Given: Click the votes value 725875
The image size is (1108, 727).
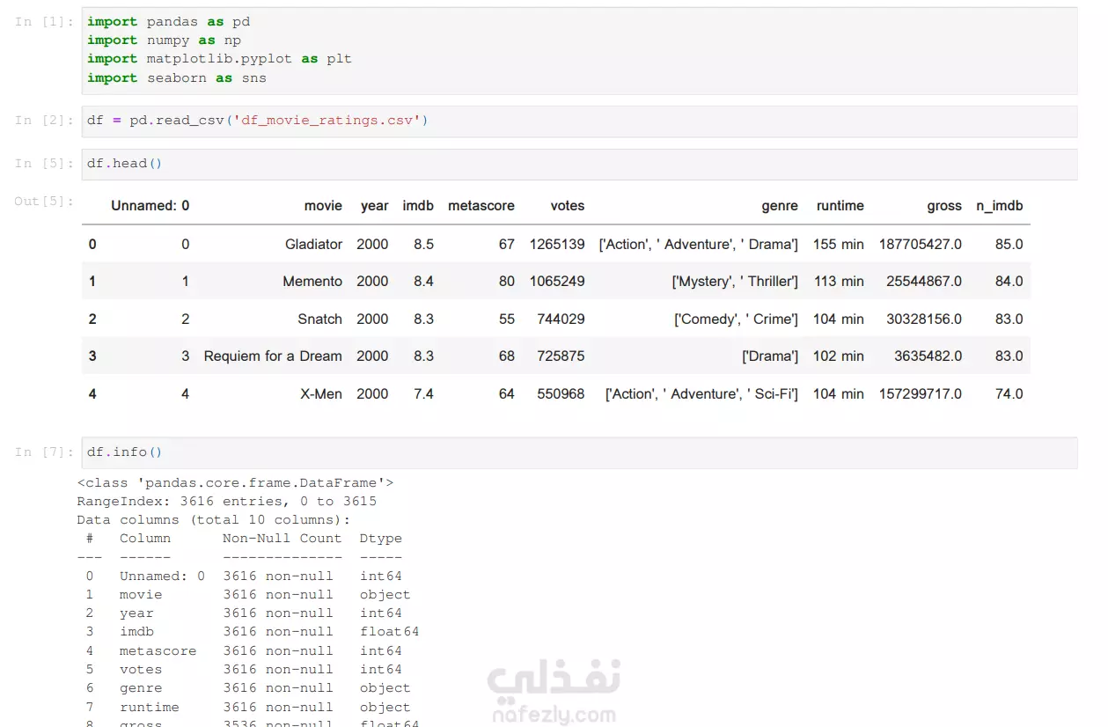Looking at the screenshot, I should click(561, 356).
